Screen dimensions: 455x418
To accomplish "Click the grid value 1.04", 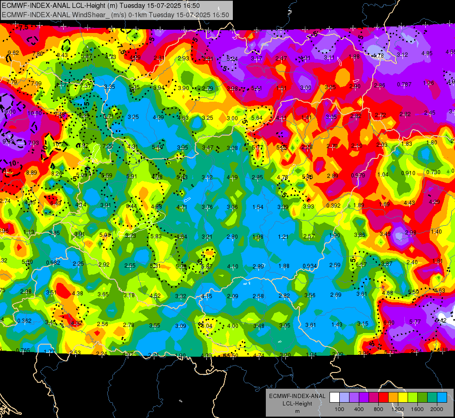I will 383,174.
